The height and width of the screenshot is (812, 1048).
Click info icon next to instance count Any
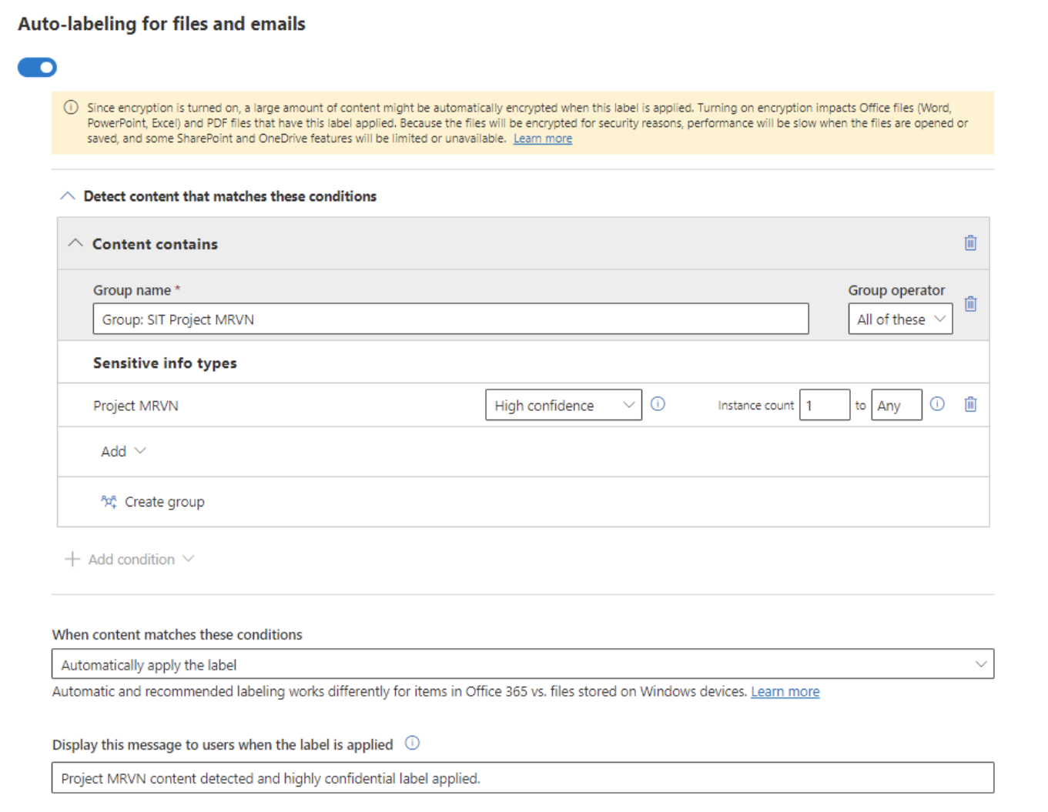coord(937,404)
